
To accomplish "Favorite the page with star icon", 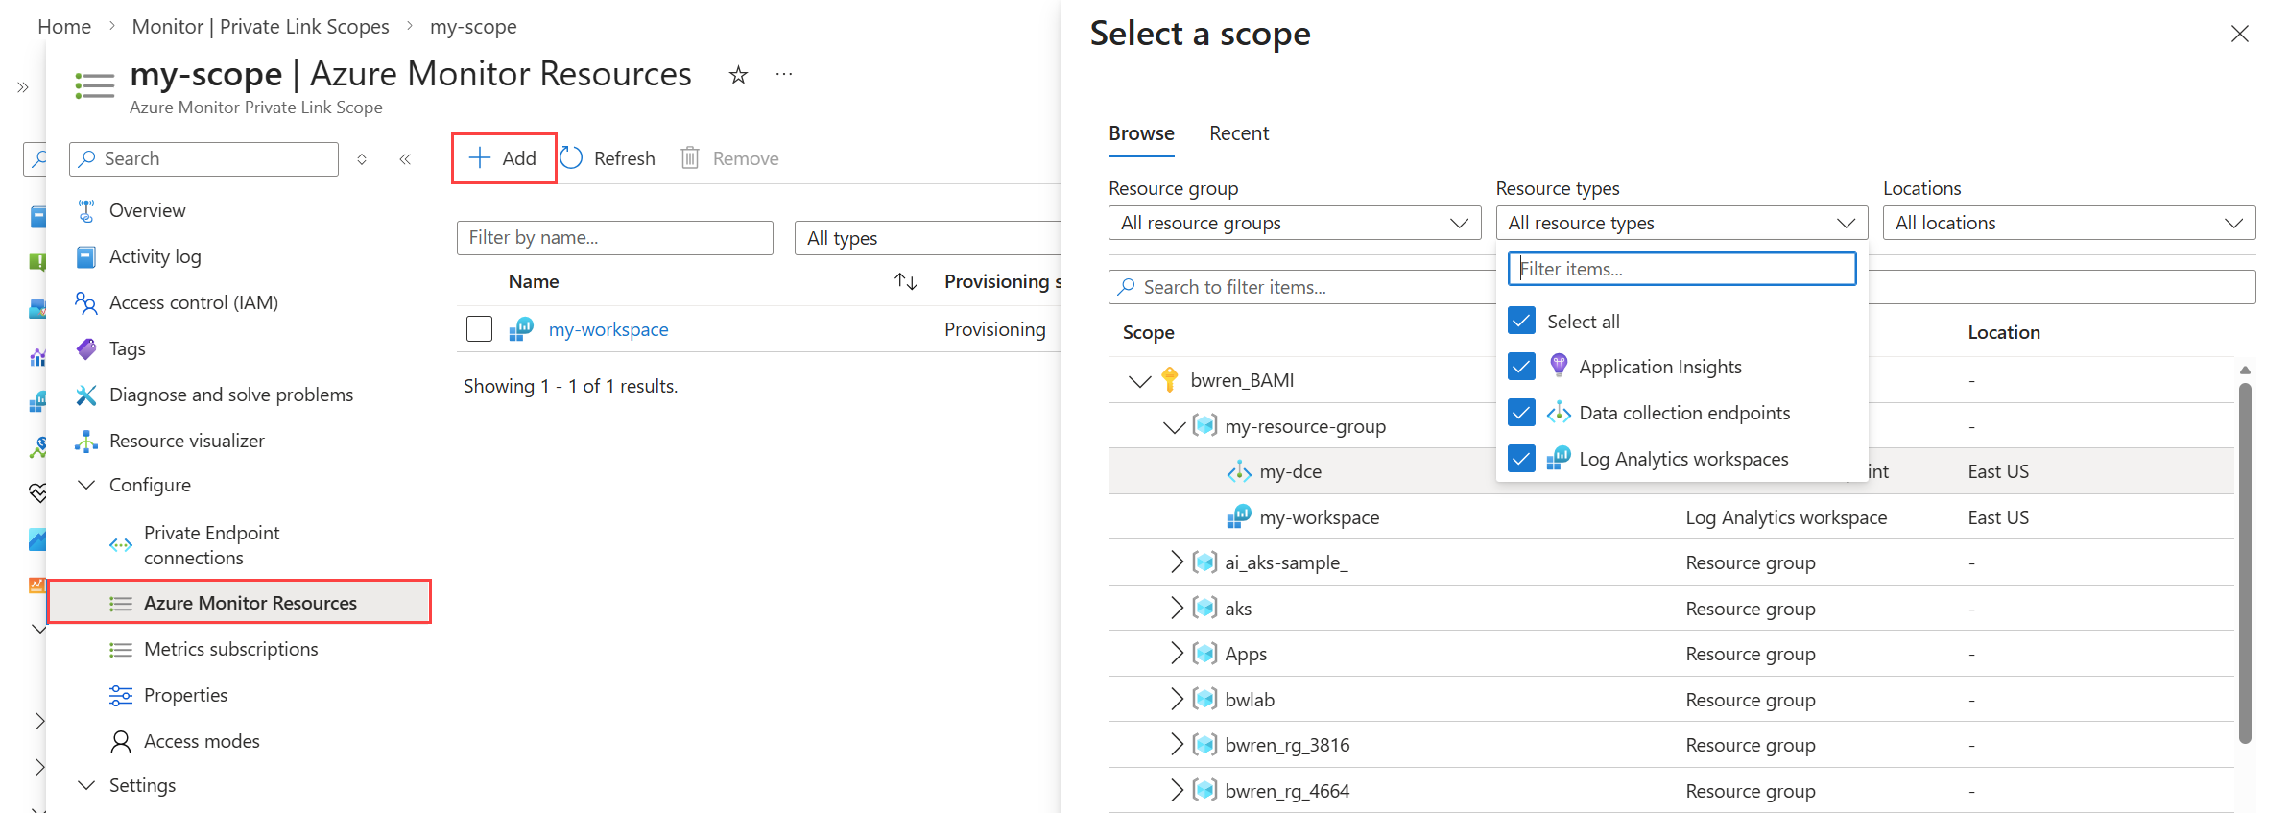I will [x=738, y=75].
